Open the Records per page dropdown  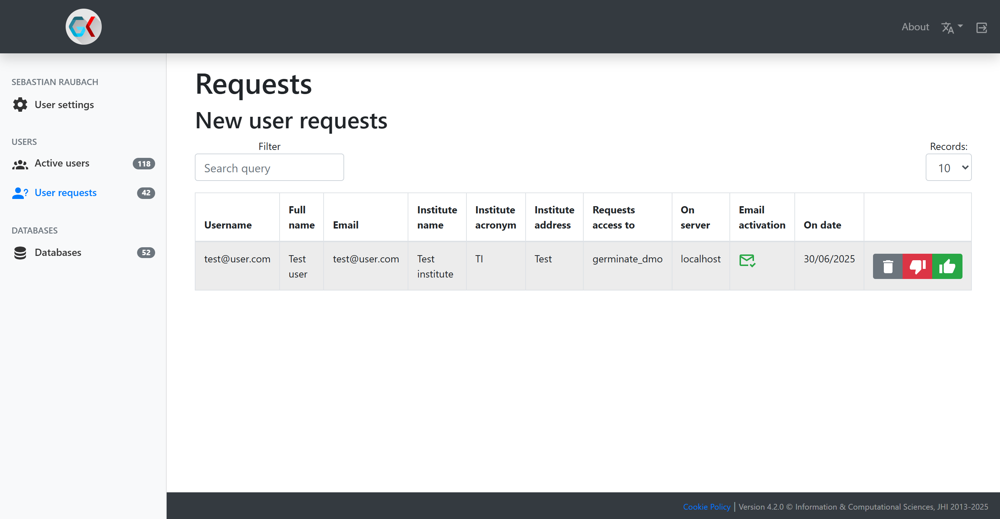pyautogui.click(x=948, y=168)
